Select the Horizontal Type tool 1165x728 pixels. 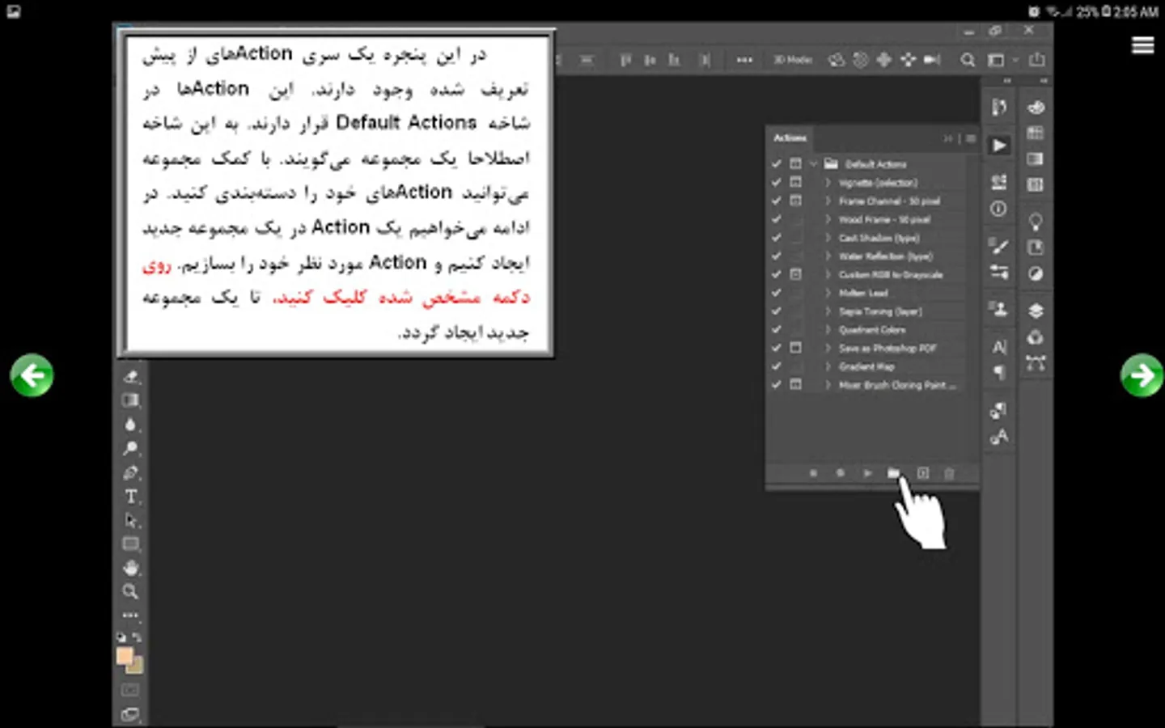point(130,497)
